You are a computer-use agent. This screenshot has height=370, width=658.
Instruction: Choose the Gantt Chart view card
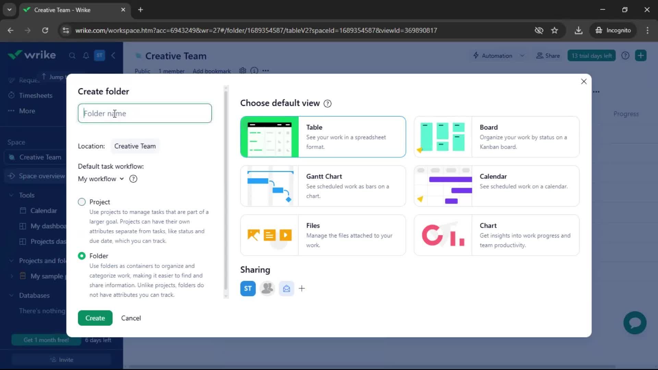(x=323, y=186)
